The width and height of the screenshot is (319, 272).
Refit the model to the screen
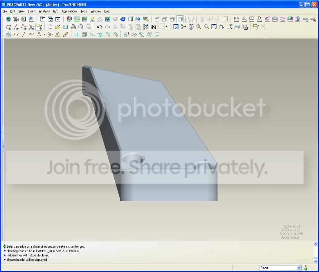[x=214, y=27]
